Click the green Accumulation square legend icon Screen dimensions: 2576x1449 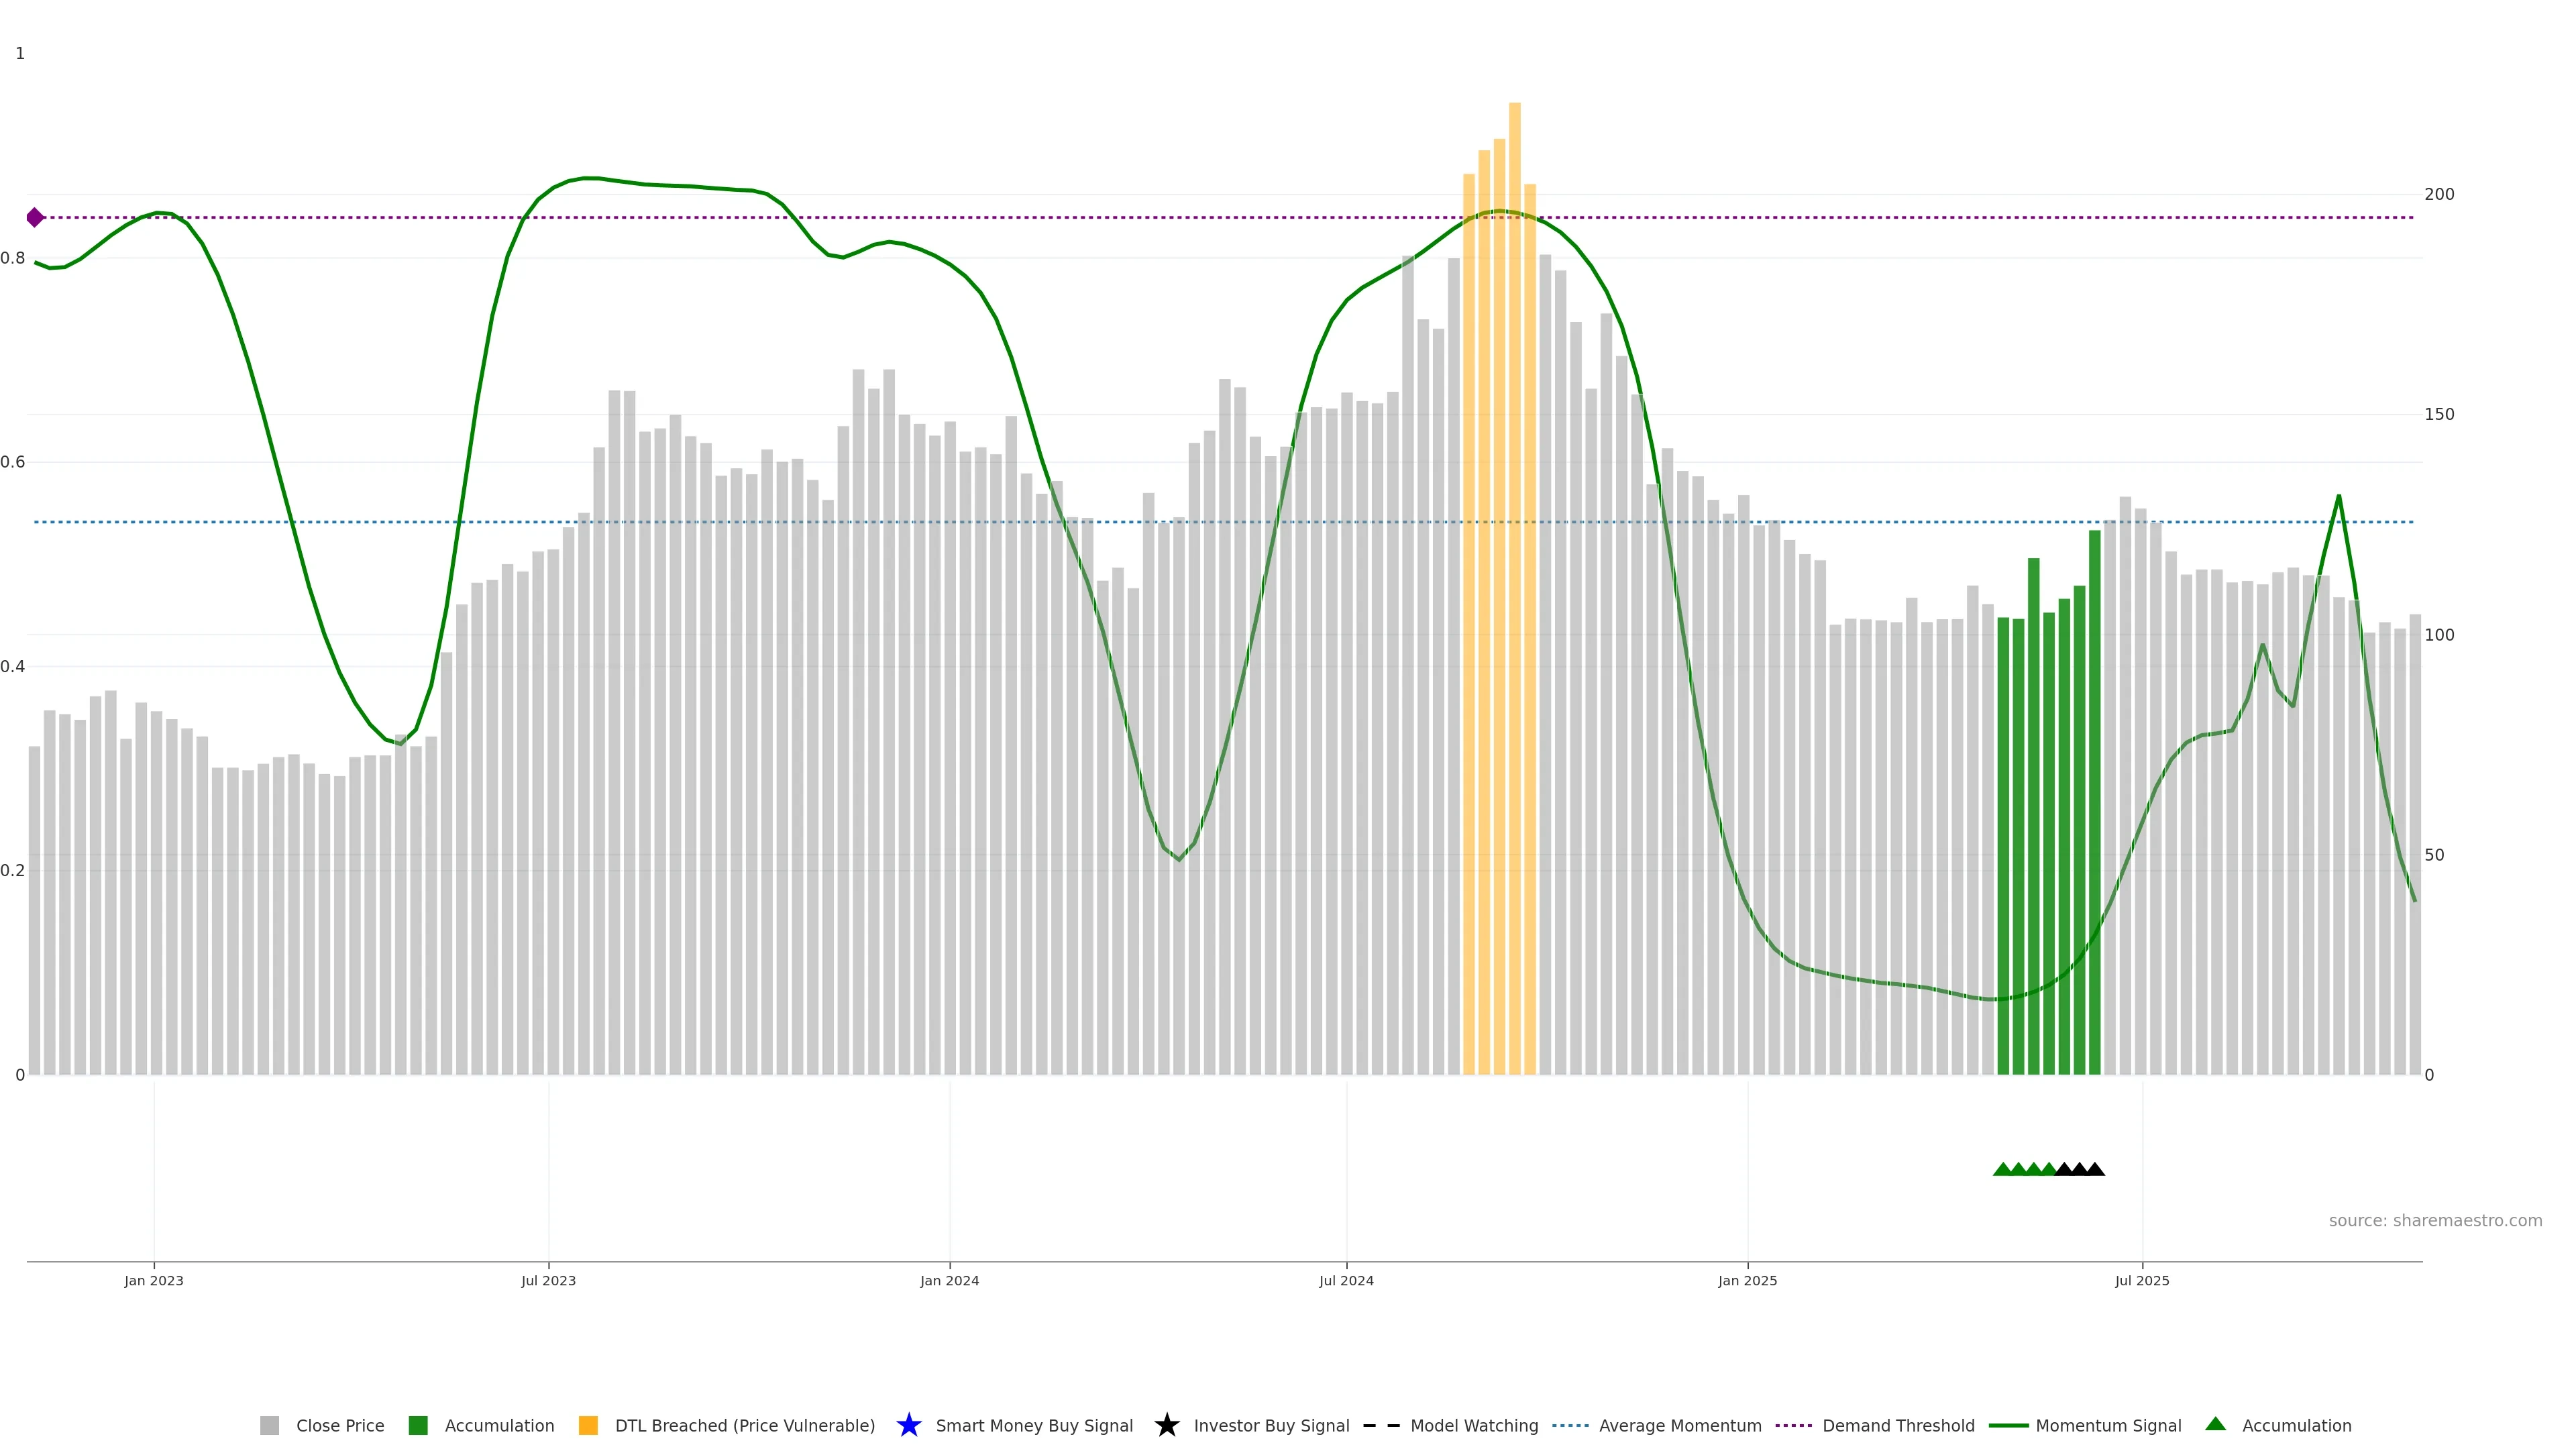418,1425
